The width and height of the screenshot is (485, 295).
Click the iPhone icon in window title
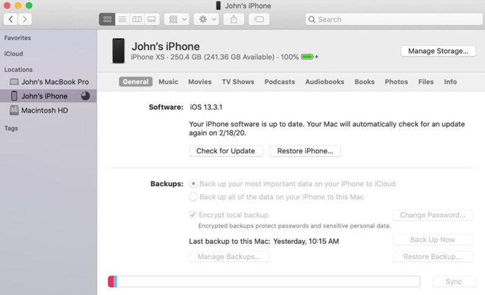coord(218,5)
